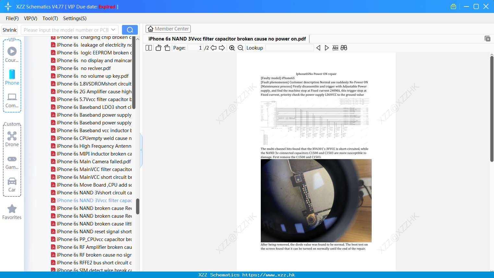This screenshot has height=278, width=494.
Task: Open iPhone 6s NAND reset signal short file
Action: 91,232
